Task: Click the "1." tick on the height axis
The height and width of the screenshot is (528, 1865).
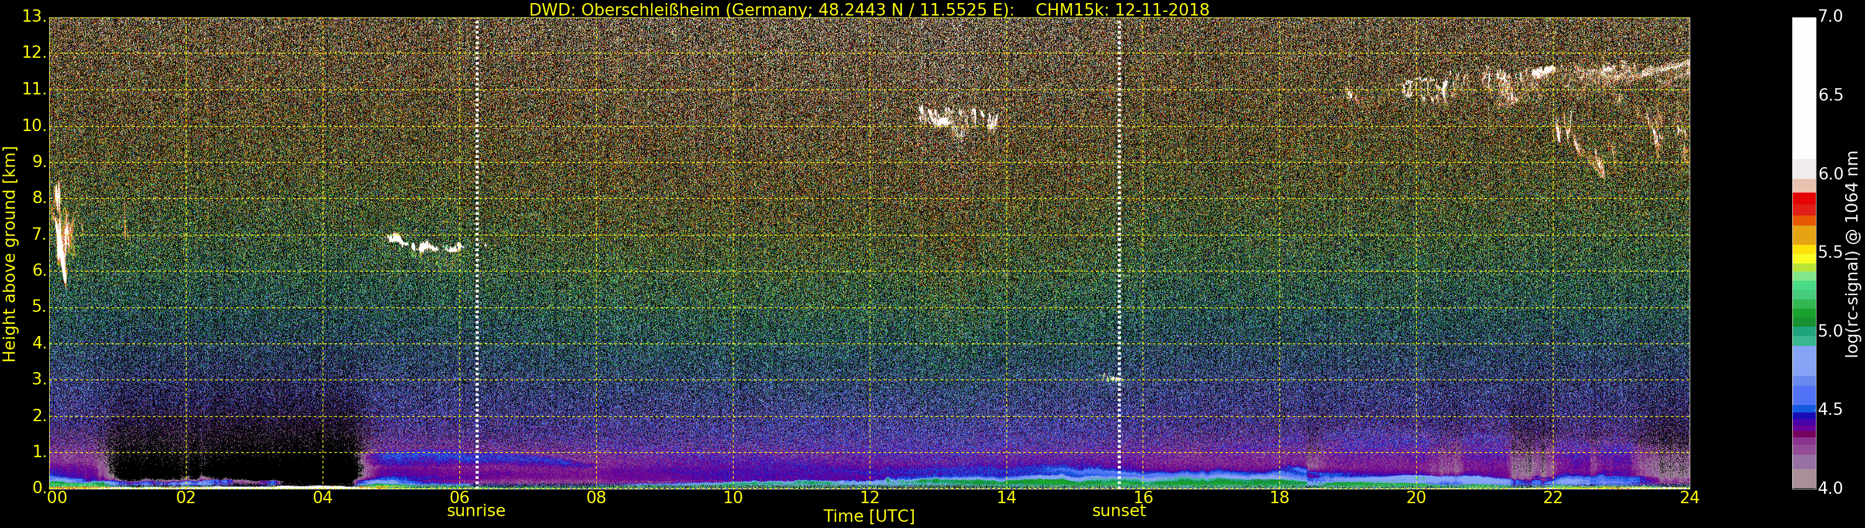Action: tap(39, 452)
